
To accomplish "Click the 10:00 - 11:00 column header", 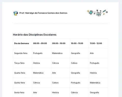I will pos(77,43).
